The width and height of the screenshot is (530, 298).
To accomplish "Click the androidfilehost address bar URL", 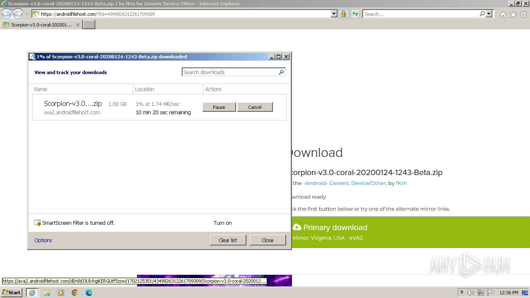I will point(98,14).
